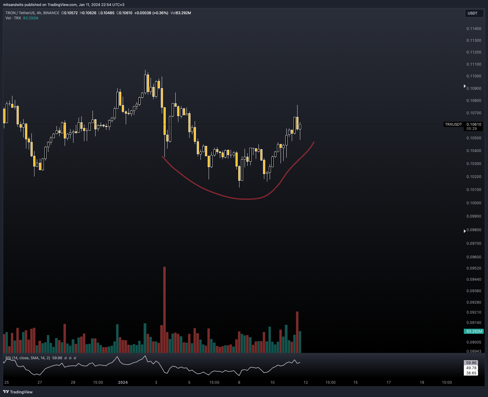The height and width of the screenshot is (397, 488).
Task: Click the 0.10500 price scale label
Action: point(474,138)
